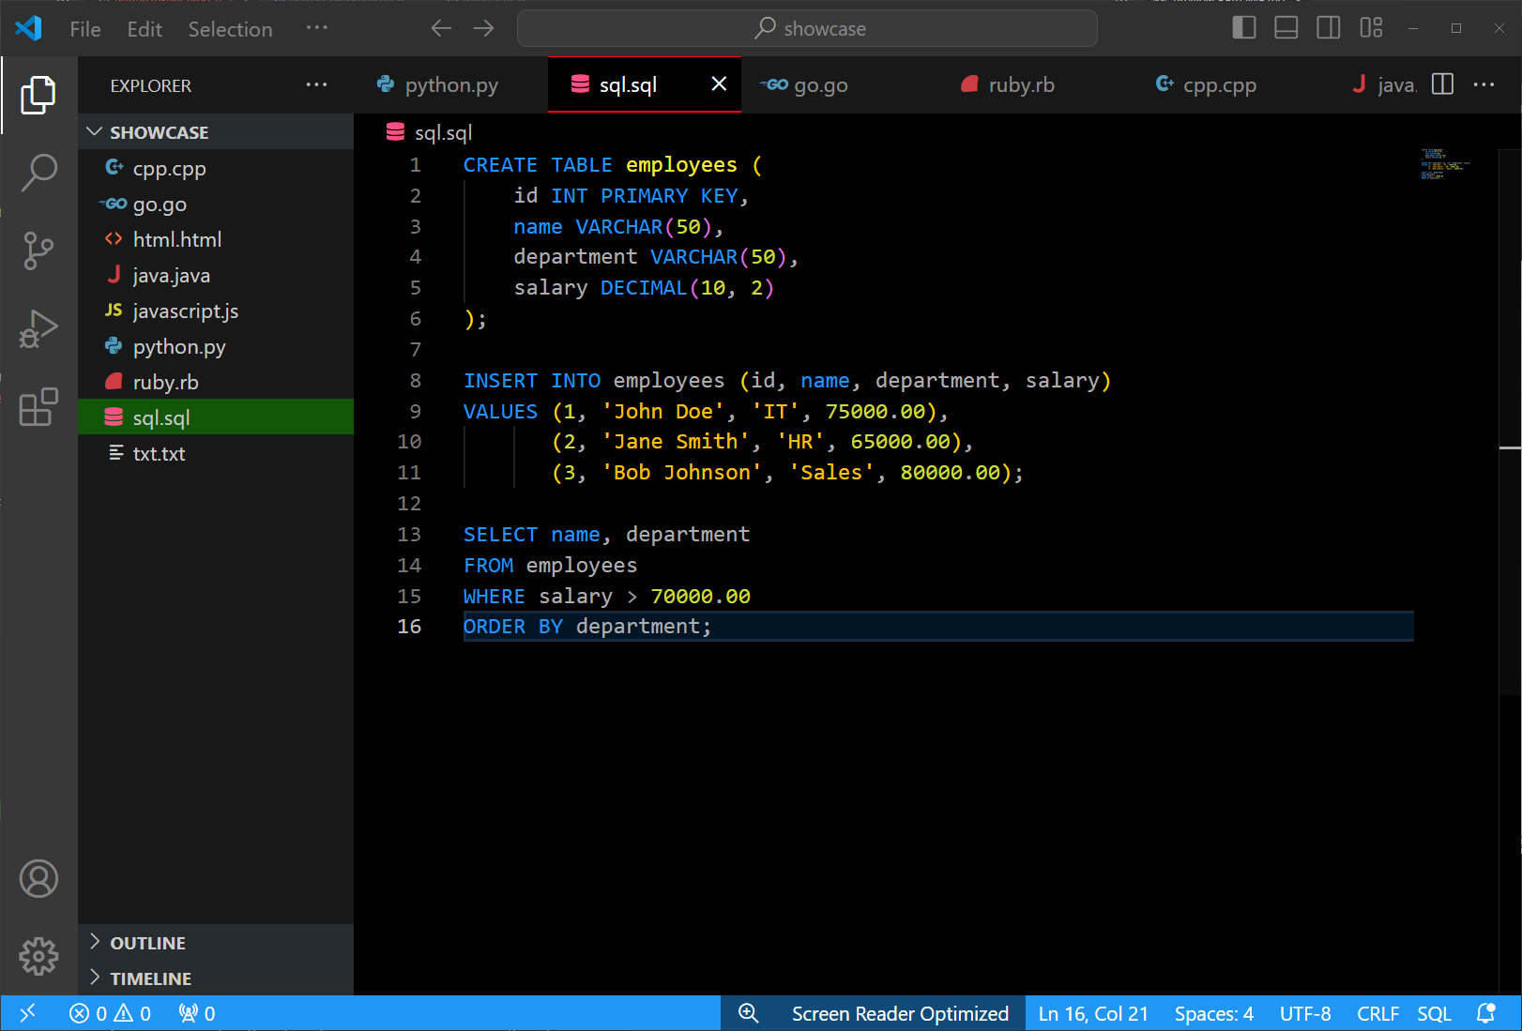Go to line via Ln 16, Col 21

(x=1093, y=1013)
